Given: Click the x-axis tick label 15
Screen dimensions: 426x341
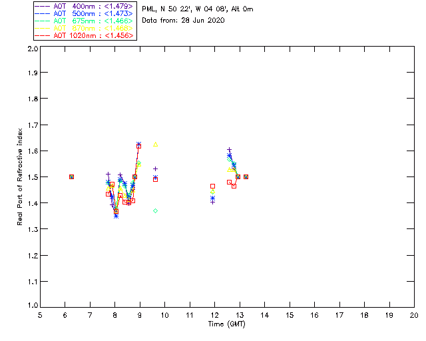Looking at the screenshot, I should click(x=290, y=315).
